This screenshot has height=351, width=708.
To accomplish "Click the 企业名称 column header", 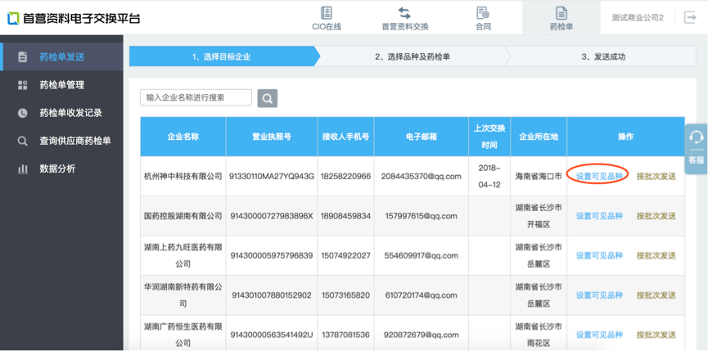I will [183, 137].
